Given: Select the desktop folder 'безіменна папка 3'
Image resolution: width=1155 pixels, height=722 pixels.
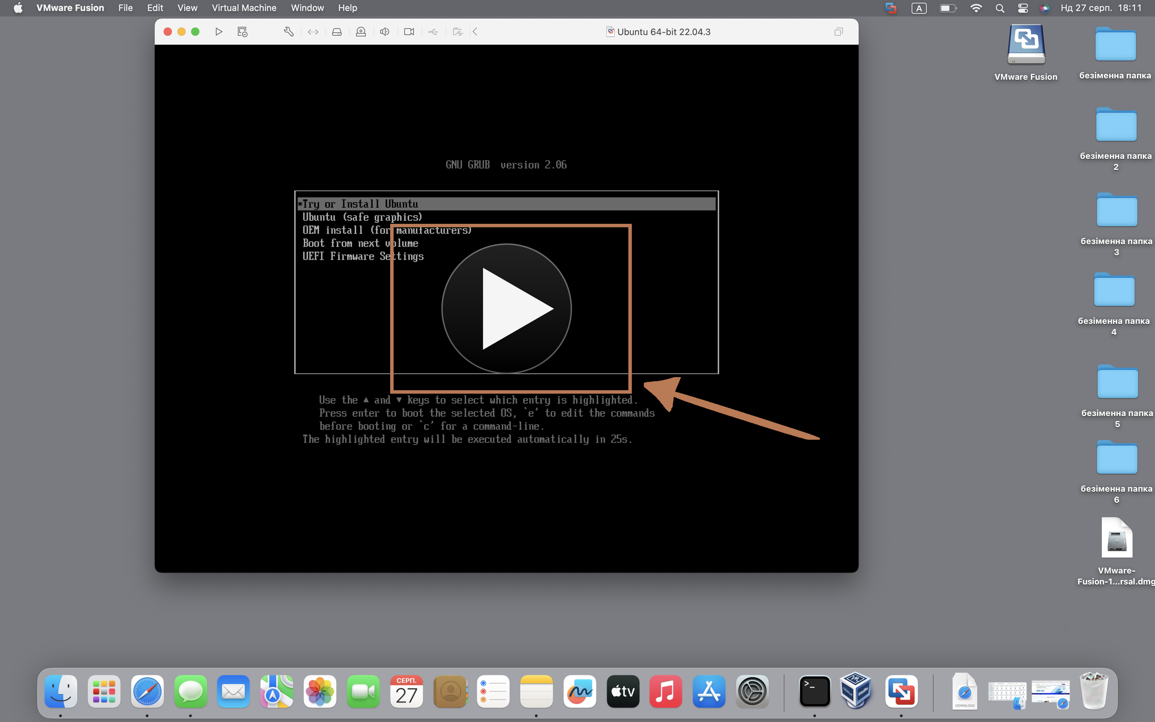Looking at the screenshot, I should [x=1116, y=210].
